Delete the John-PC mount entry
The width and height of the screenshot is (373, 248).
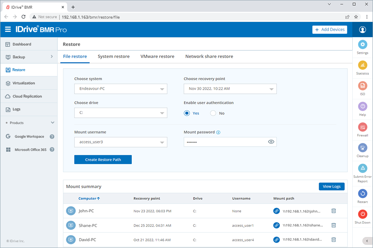(334, 211)
